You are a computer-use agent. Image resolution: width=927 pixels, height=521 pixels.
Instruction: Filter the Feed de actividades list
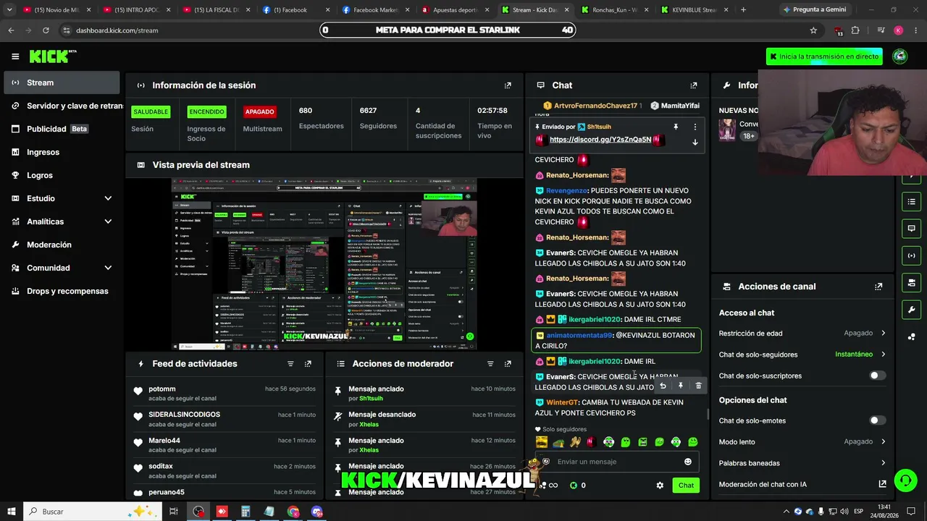(290, 364)
